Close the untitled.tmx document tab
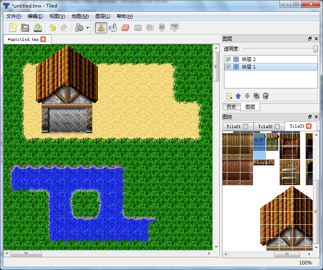 [x=43, y=39]
